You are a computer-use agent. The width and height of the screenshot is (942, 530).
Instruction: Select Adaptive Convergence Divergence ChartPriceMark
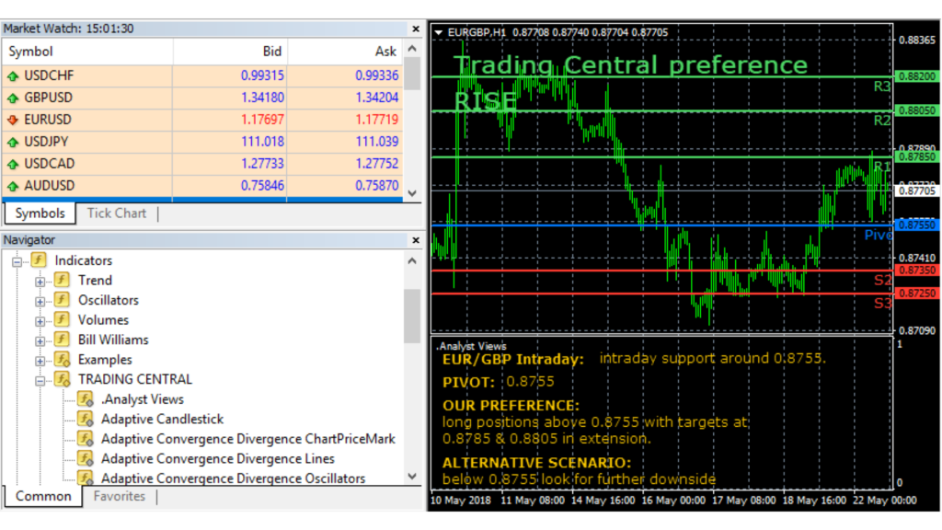tap(248, 439)
